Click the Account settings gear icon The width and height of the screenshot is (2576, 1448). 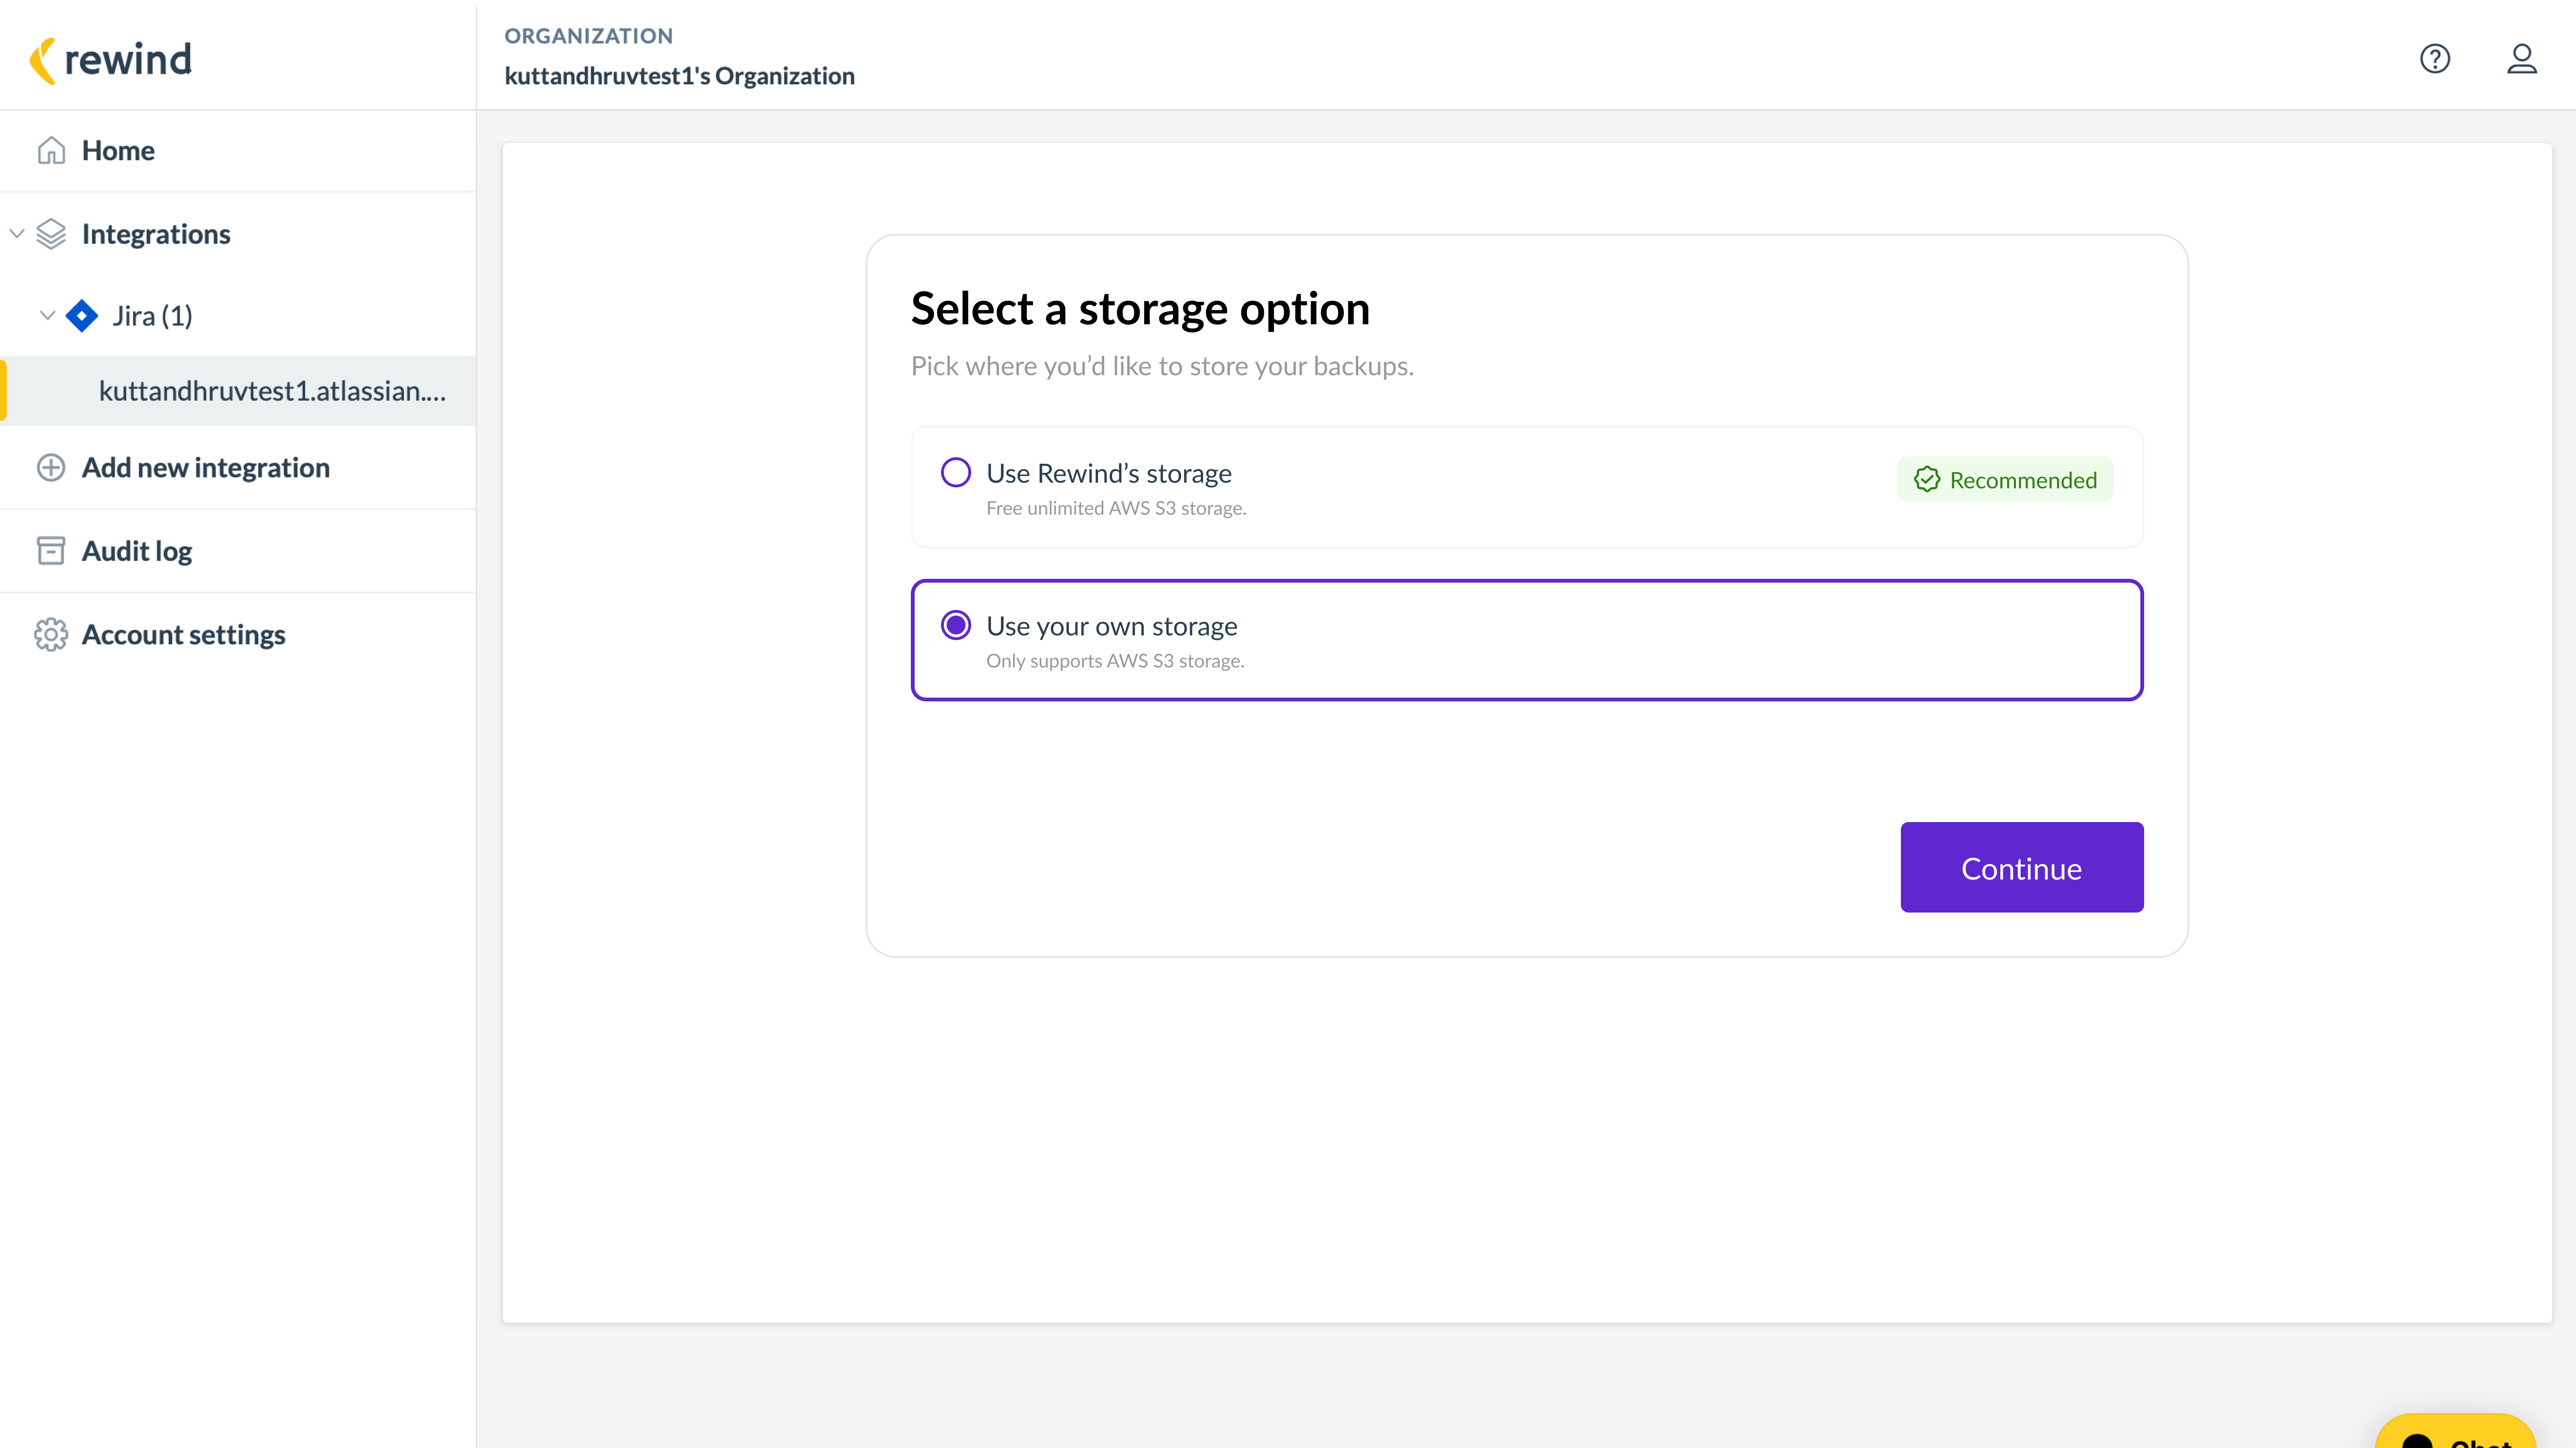(51, 634)
